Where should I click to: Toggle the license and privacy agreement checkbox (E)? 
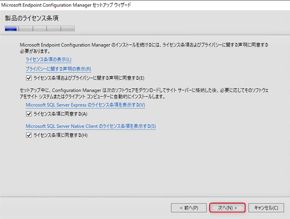29,78
